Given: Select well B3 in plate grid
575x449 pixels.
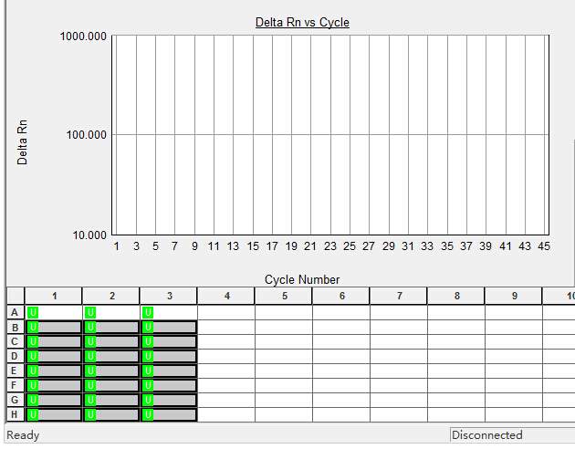Looking at the screenshot, I should coord(169,328).
